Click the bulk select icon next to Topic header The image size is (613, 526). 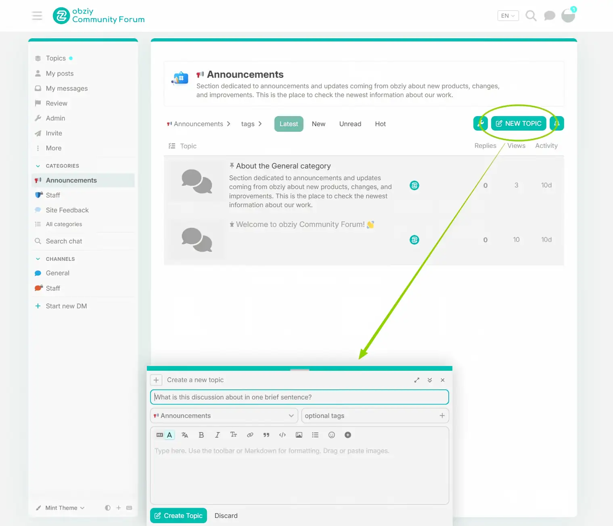(172, 146)
